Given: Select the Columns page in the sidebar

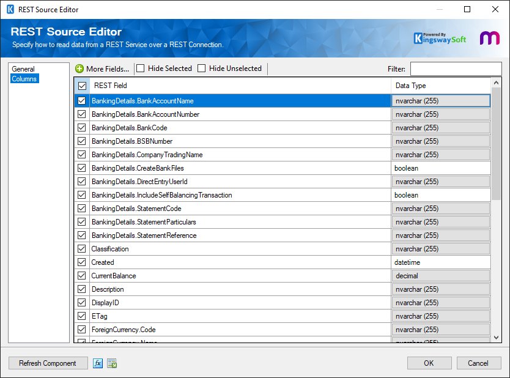Looking at the screenshot, I should [24, 79].
